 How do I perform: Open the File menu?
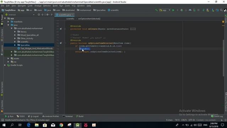tap(2, 6)
